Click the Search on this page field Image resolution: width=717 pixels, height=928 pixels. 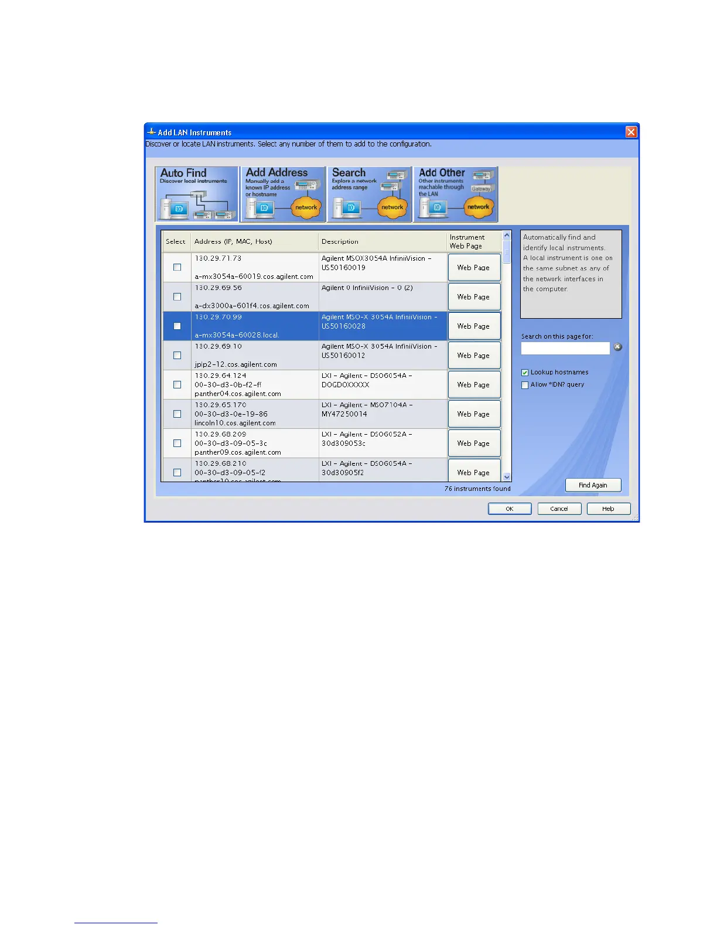point(565,348)
